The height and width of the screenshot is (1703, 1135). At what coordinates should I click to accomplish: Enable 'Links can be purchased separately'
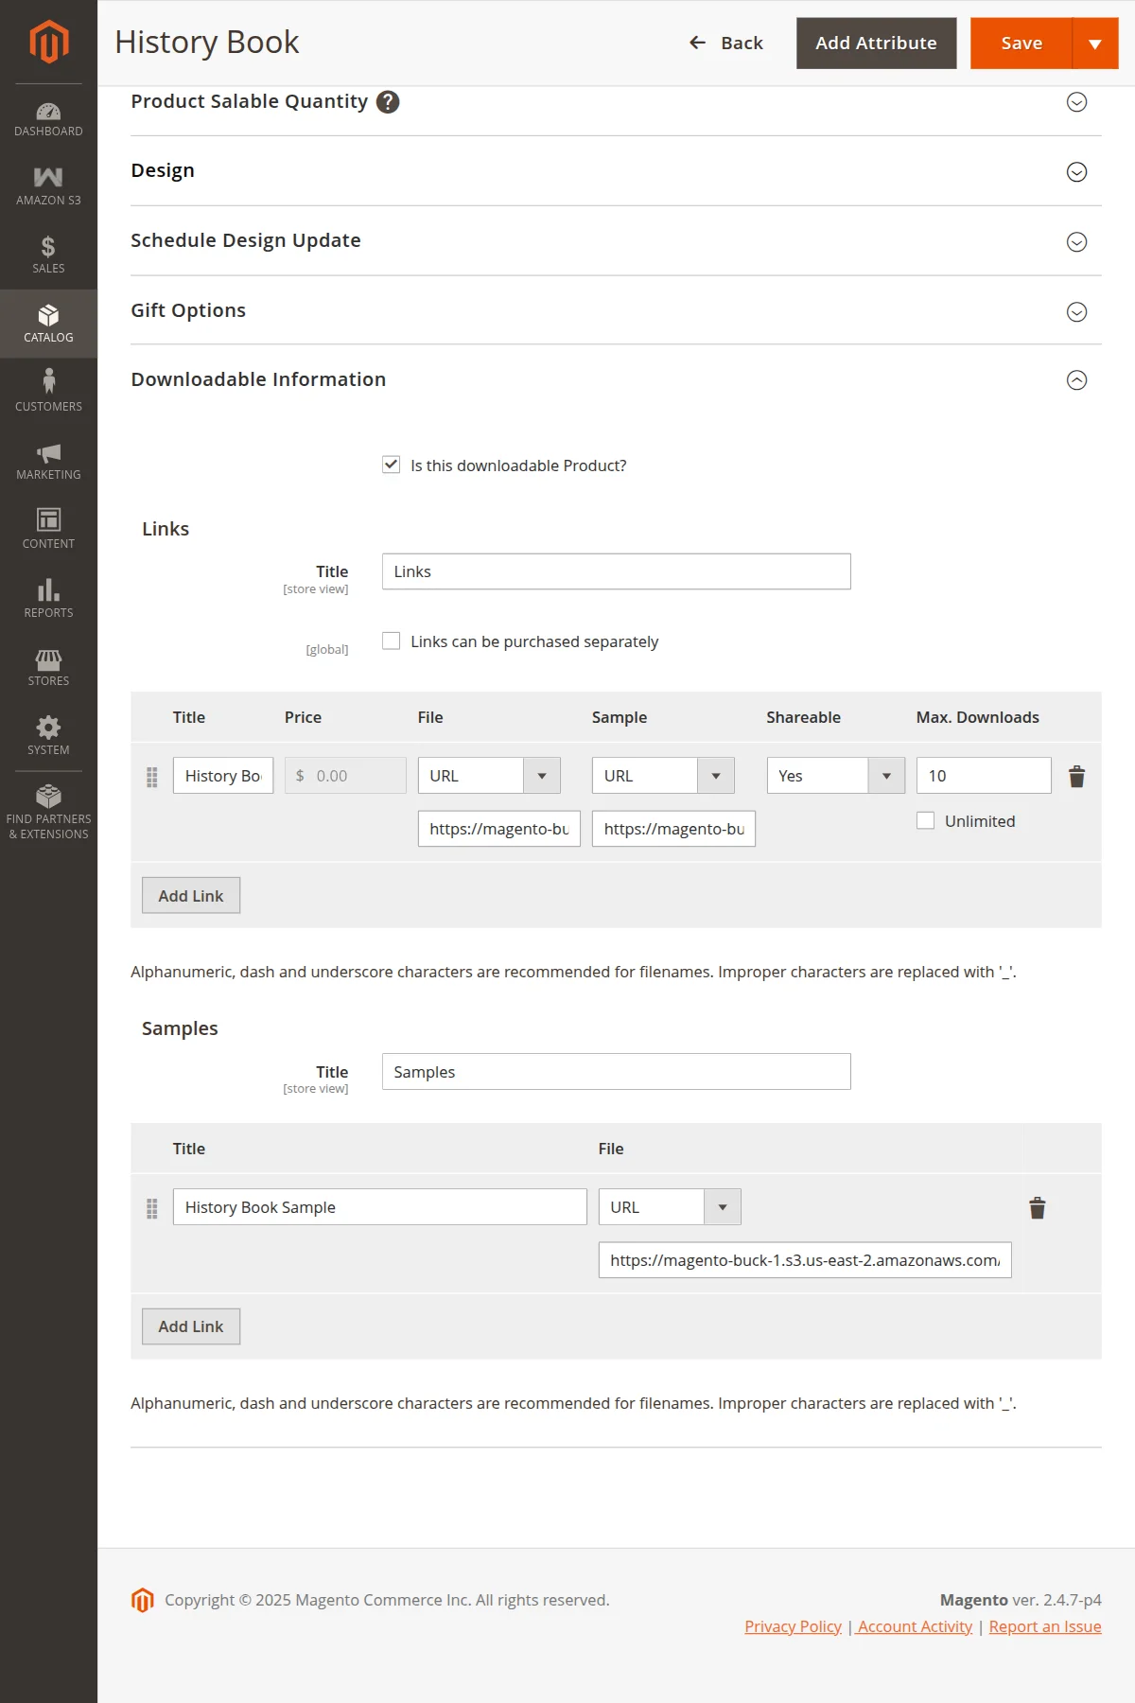pyautogui.click(x=391, y=641)
